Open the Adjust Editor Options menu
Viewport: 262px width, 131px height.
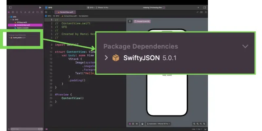point(201,12)
